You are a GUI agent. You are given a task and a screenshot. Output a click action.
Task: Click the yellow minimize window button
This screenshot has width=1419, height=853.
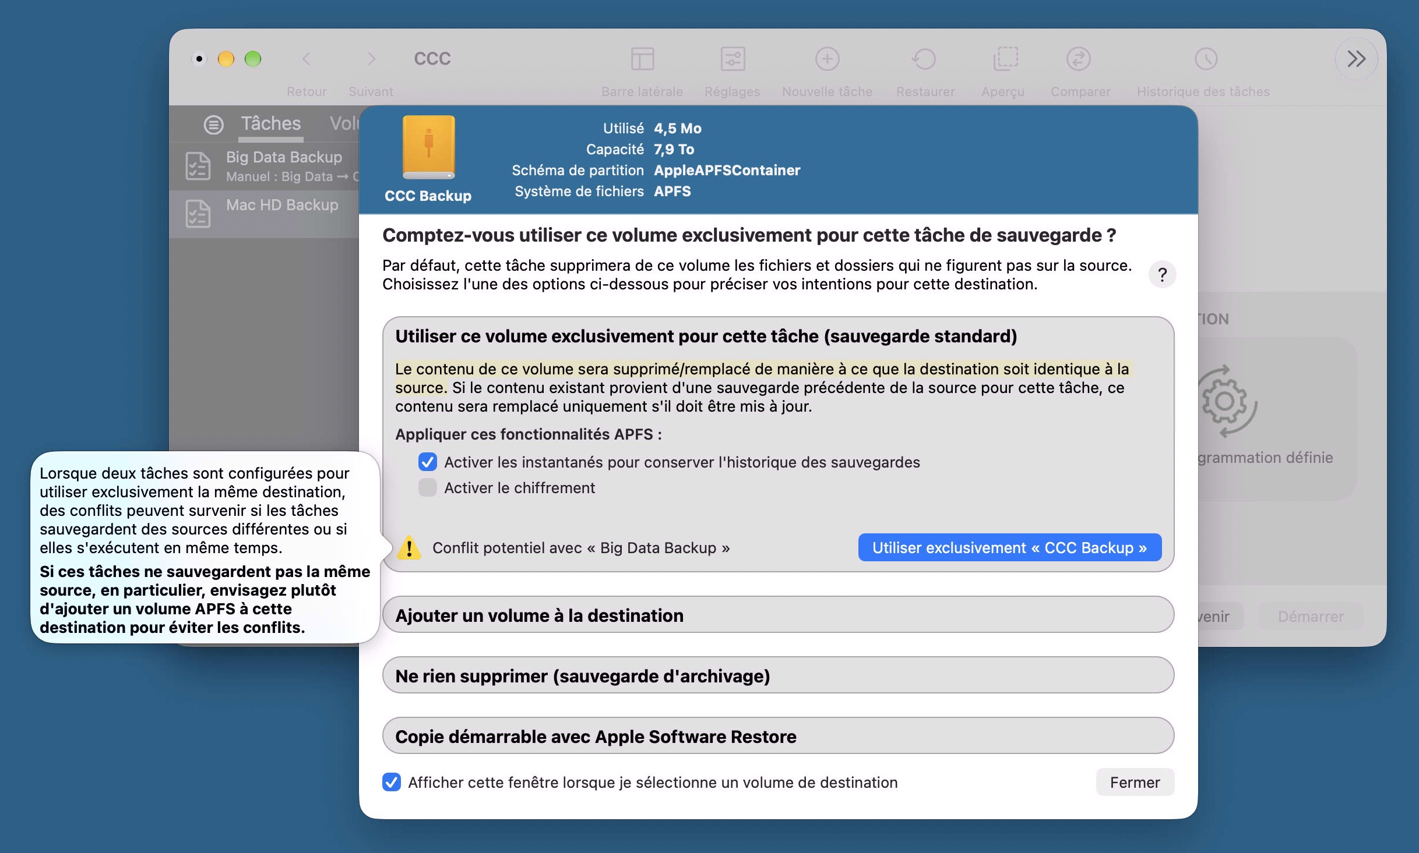[x=226, y=59]
